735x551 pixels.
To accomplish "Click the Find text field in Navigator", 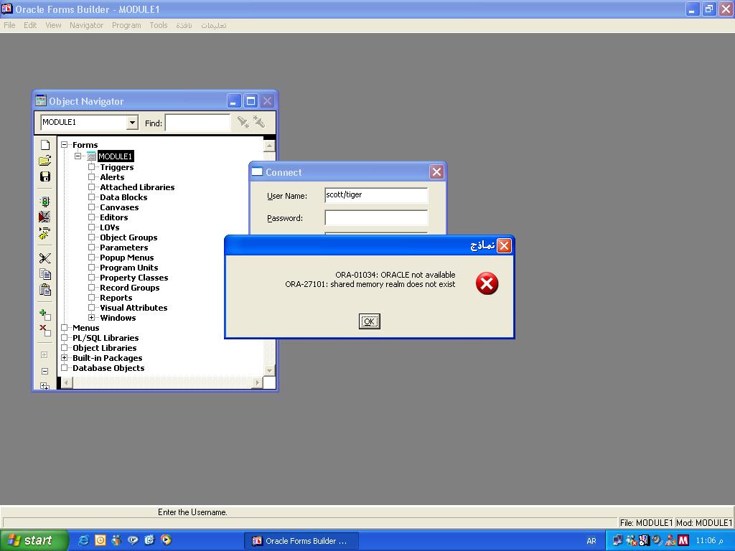I will click(197, 123).
